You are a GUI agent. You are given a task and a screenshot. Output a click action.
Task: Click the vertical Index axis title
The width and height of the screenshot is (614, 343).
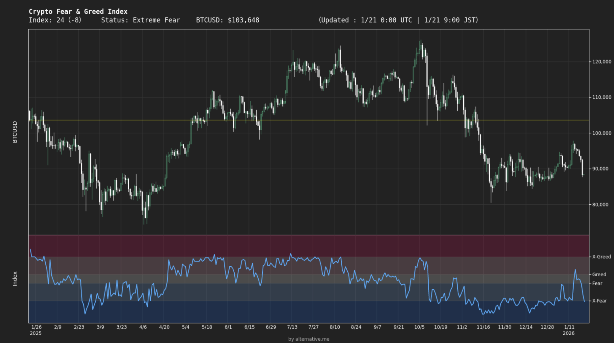(x=15, y=278)
